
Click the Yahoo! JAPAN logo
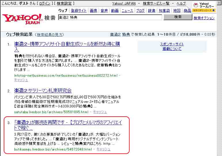(22, 19)
